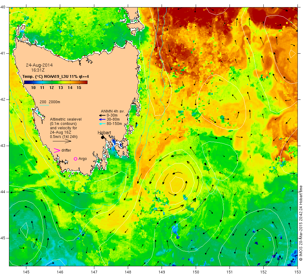Click the 'Hobart' city label
The height and width of the screenshot is (279, 304).
click(104, 133)
